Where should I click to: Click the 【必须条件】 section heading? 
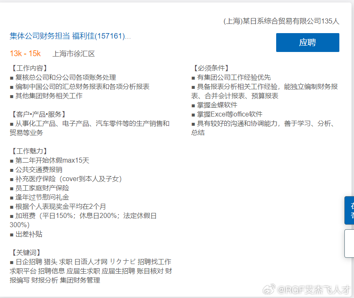click(210, 68)
